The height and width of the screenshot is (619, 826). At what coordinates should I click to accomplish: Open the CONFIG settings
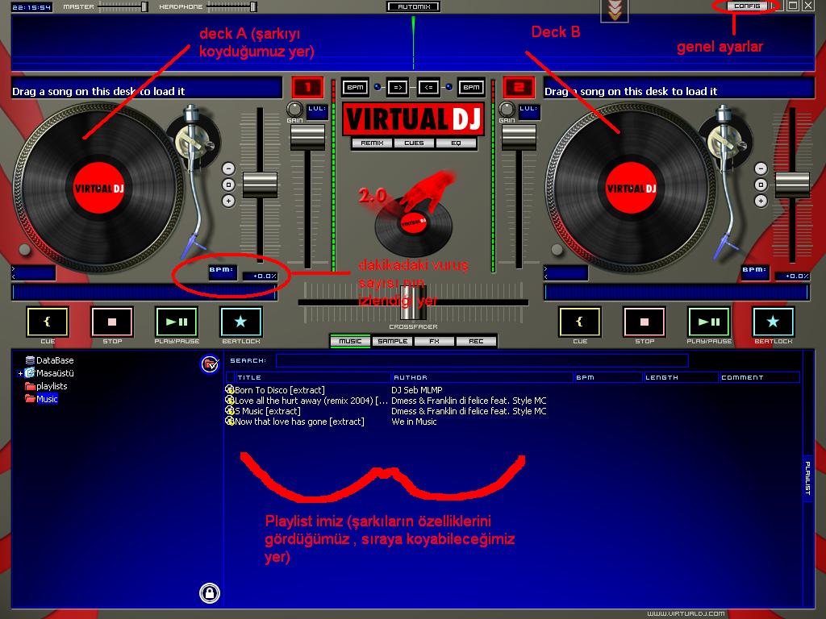(x=747, y=6)
